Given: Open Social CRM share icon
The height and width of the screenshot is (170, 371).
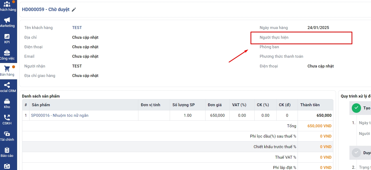Looking at the screenshot, I should coord(7,85).
